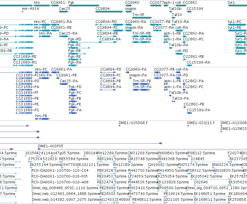
Task: Click the colt-RD transcript label
Action: tap(182, 51)
